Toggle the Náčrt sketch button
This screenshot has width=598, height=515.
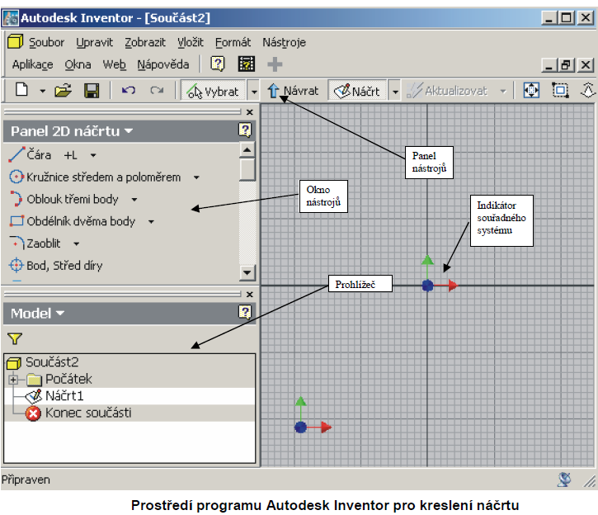point(357,91)
